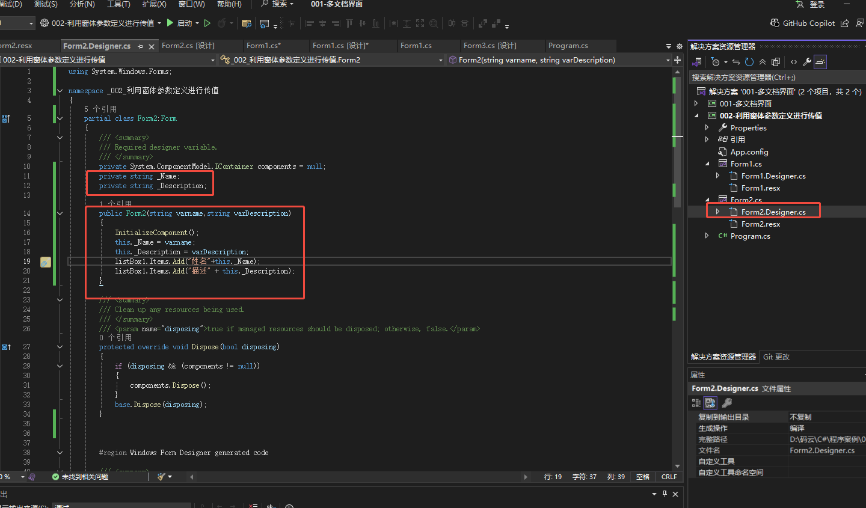Click the property pages wrench icon
Image resolution: width=866 pixels, height=508 pixels.
(x=726, y=403)
